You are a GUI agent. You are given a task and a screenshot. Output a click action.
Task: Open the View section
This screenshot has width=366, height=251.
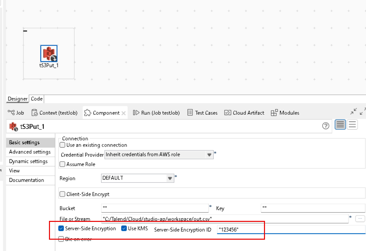(30, 171)
